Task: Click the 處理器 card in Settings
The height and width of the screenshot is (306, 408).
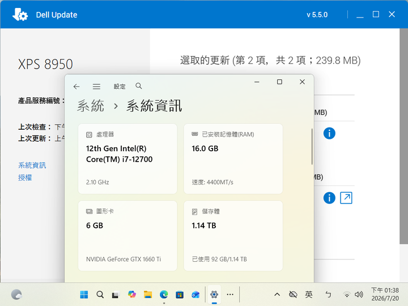Action: tap(127, 159)
